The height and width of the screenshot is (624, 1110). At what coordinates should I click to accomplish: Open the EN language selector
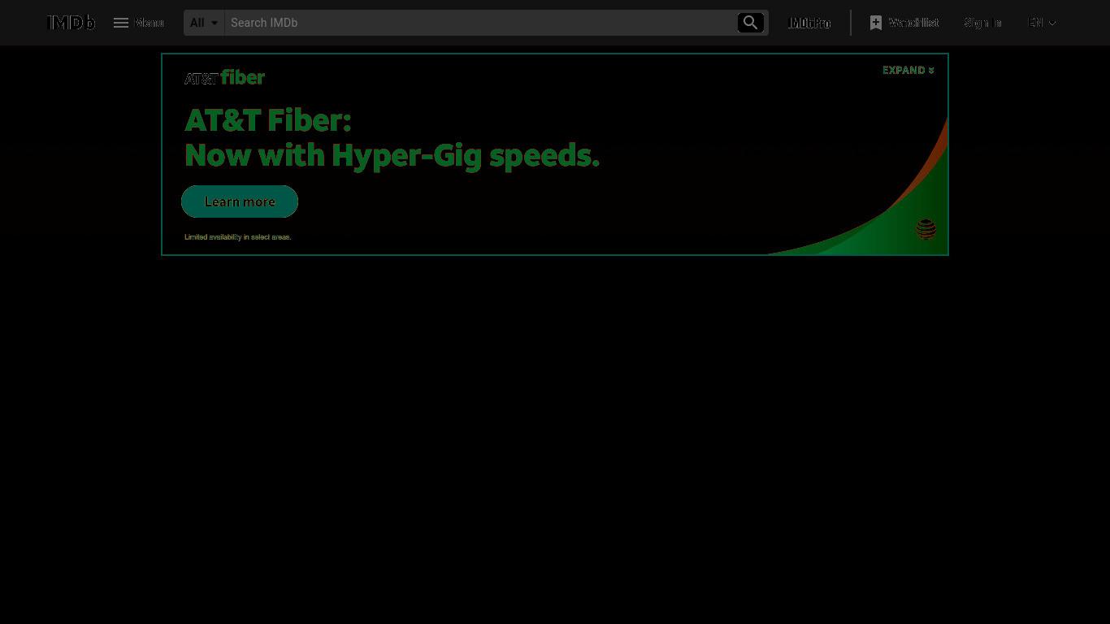[x=1042, y=23]
